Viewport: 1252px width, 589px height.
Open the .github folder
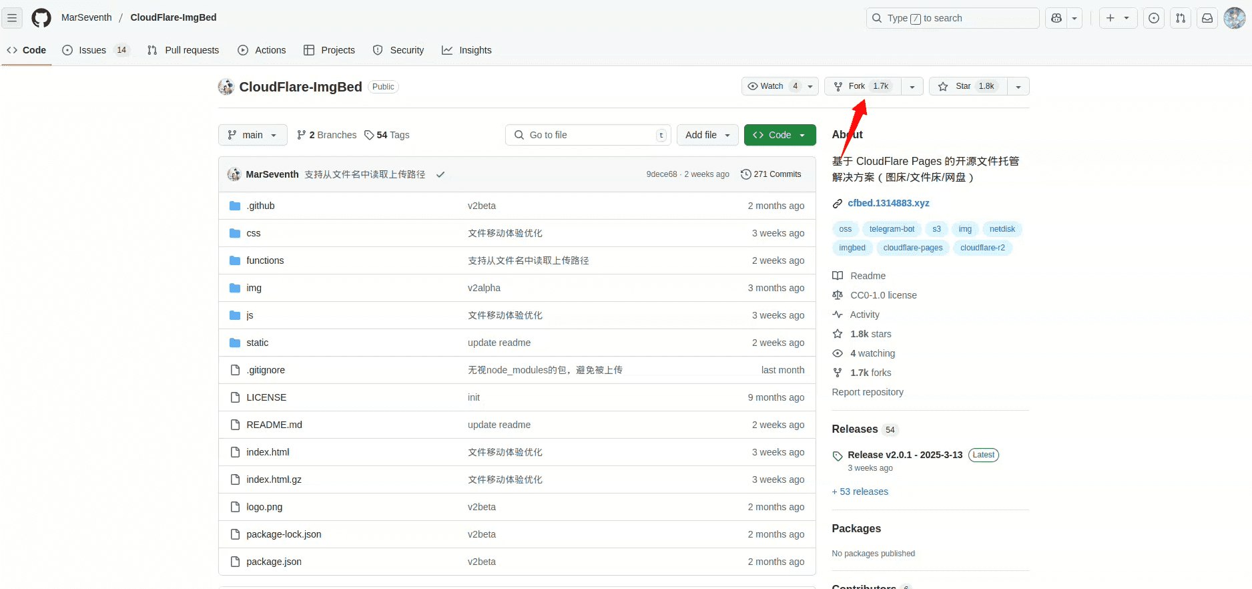pos(260,206)
